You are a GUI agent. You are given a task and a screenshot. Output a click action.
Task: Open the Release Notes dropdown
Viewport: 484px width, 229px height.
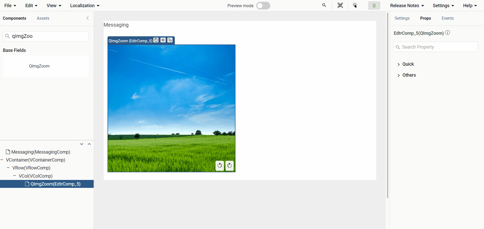407,6
